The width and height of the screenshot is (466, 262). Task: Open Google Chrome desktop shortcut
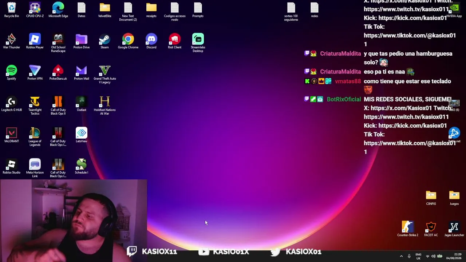click(128, 41)
